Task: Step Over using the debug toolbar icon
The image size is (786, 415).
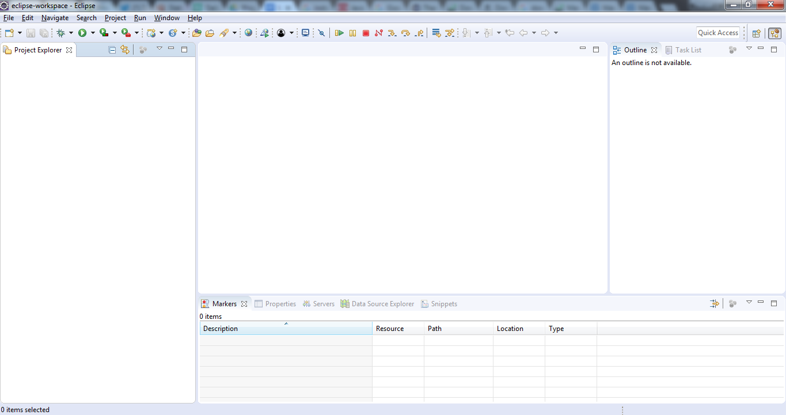Action: point(405,33)
